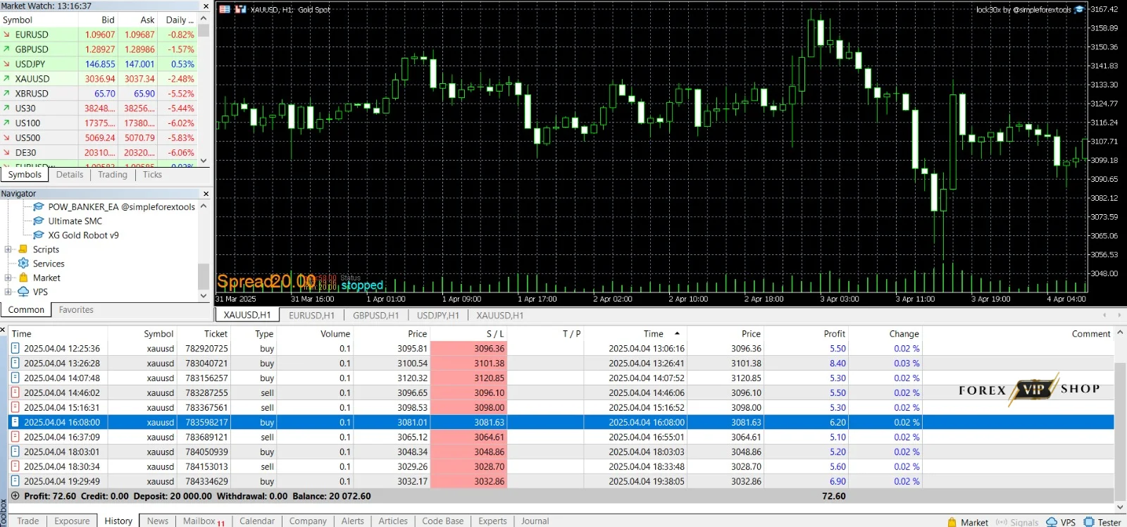The width and height of the screenshot is (1127, 527).
Task: Switch to the USDJPY,H1 chart tab
Action: click(x=437, y=316)
